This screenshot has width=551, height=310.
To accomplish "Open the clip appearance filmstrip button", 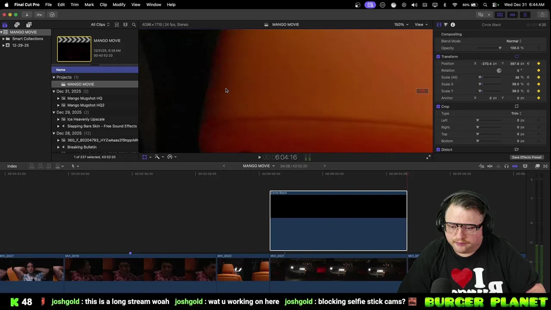I will point(525,166).
